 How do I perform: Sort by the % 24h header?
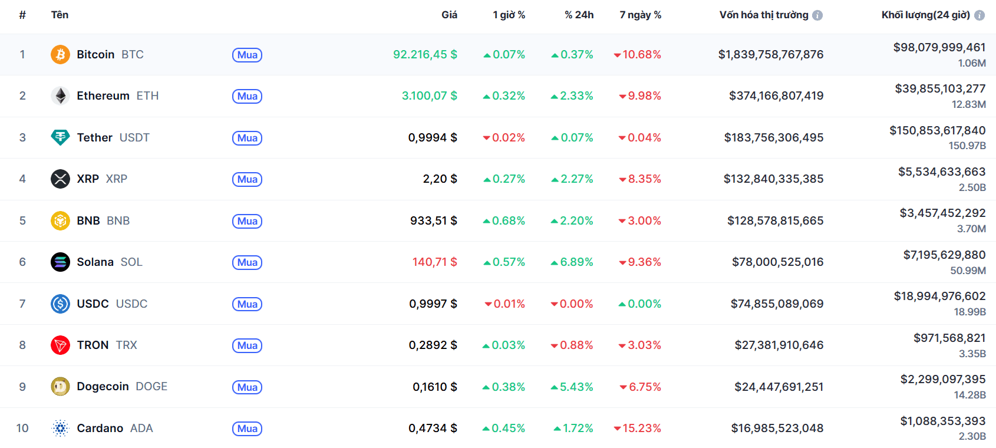click(x=579, y=15)
